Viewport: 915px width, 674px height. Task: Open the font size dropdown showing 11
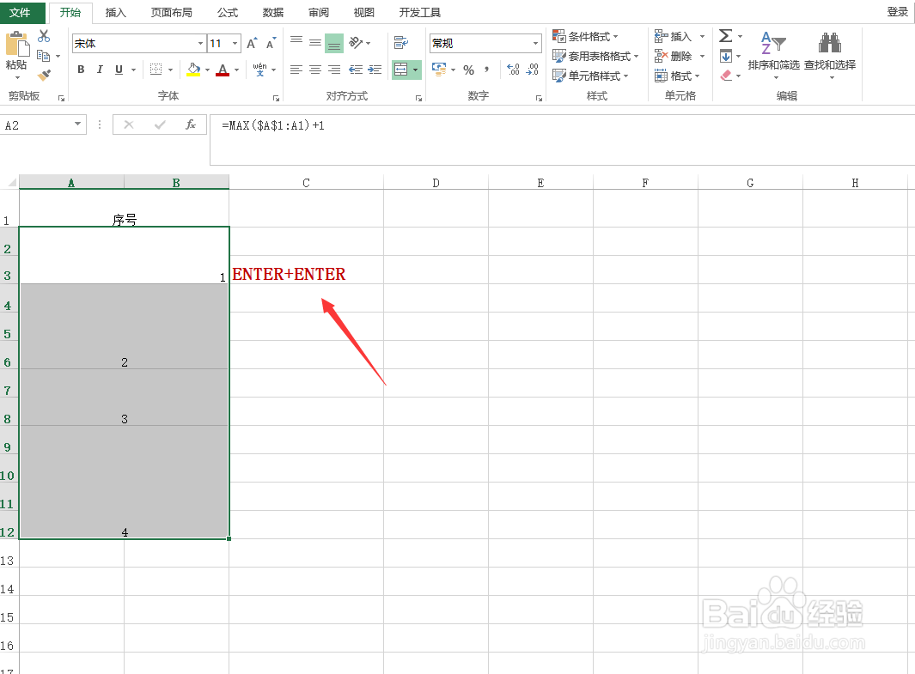(235, 43)
